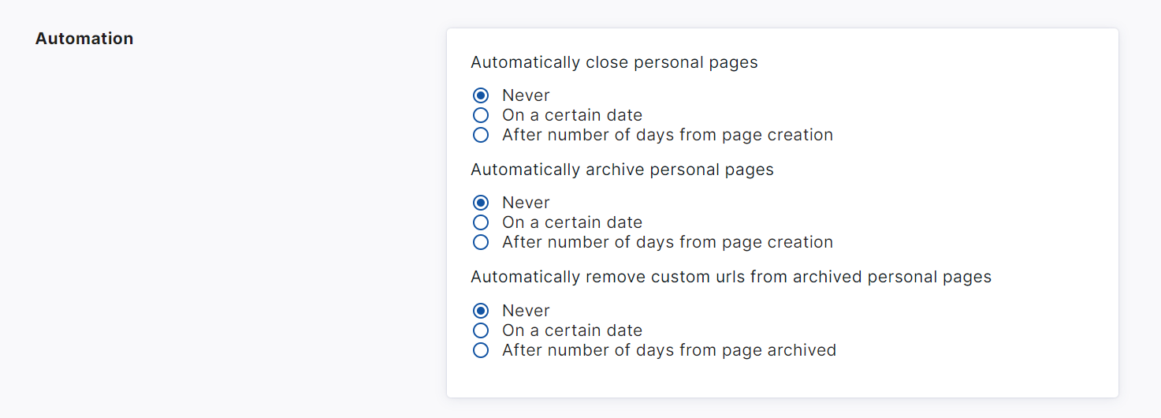Click 'On a certain date' label under archive pages
This screenshot has height=418, width=1161.
[572, 222]
